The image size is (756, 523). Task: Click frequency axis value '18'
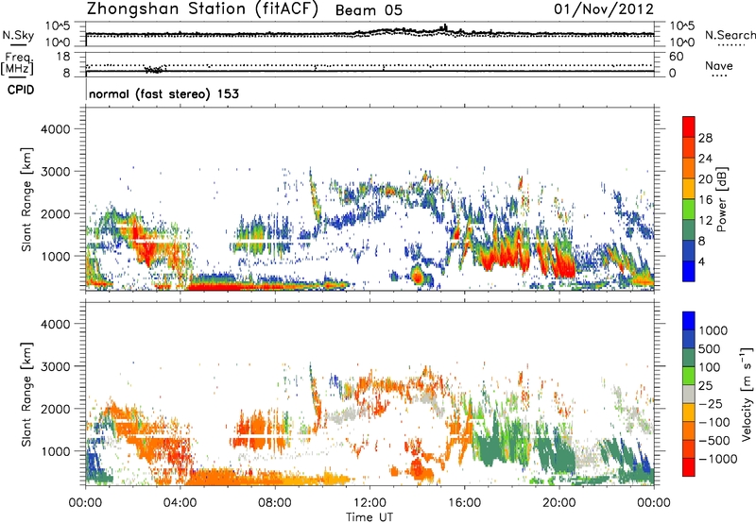point(63,57)
